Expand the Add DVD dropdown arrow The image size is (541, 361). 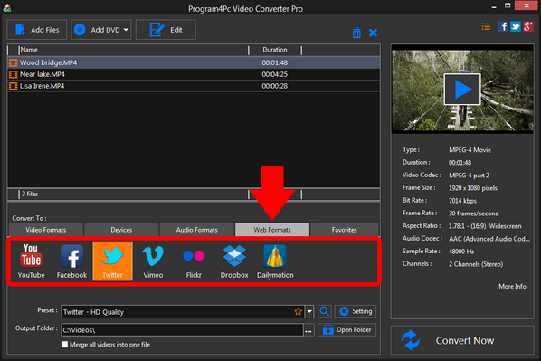pos(126,30)
